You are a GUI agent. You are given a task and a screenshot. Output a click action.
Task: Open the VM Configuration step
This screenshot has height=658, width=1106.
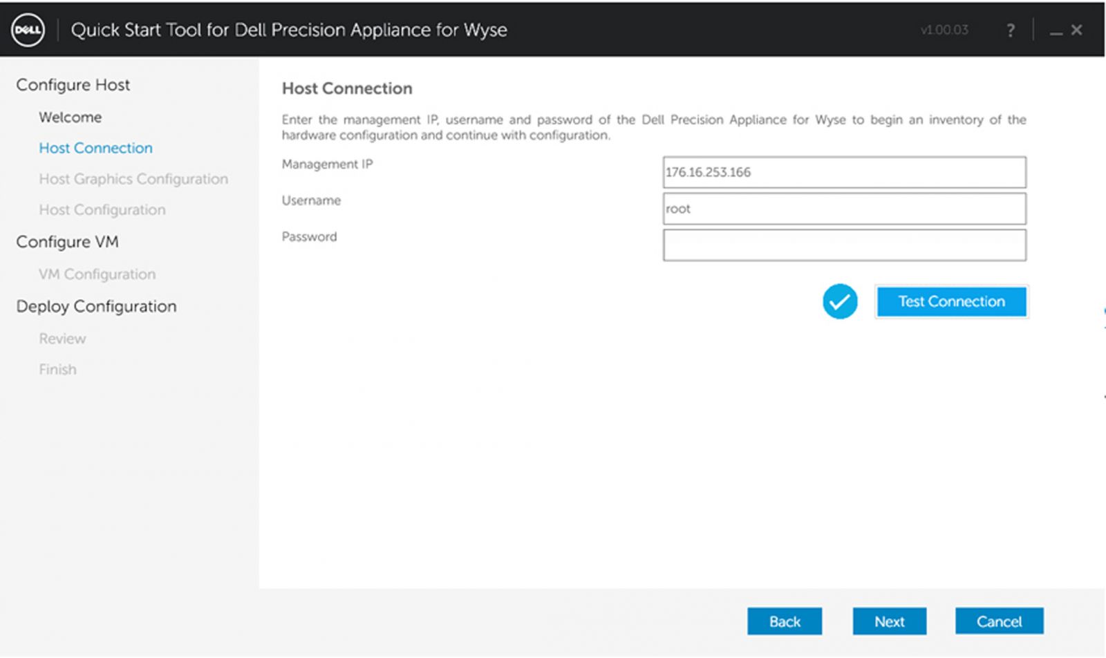click(x=97, y=274)
